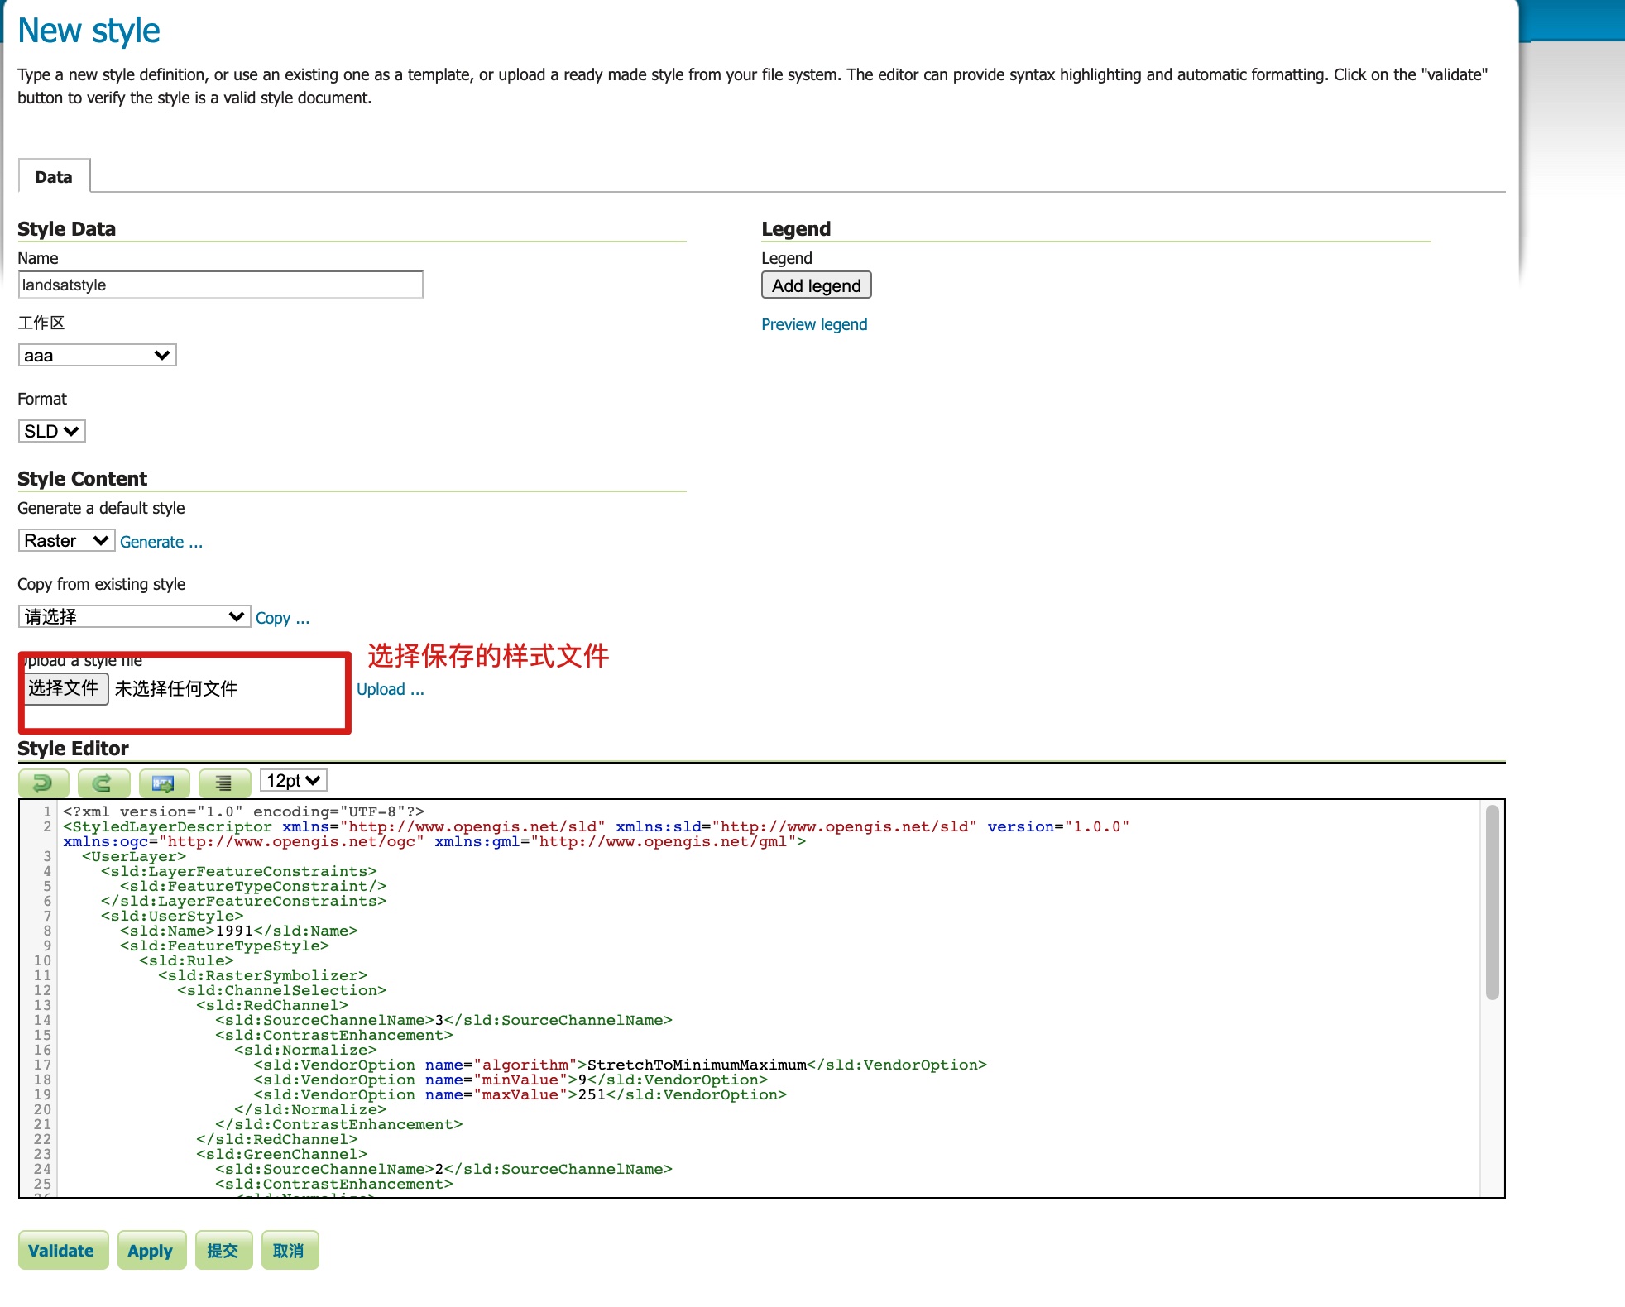This screenshot has height=1307, width=1625.
Task: Open the workspace dropdown showing aaa
Action: tap(97, 356)
